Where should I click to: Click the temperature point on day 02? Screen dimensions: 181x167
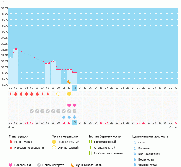(16, 49)
